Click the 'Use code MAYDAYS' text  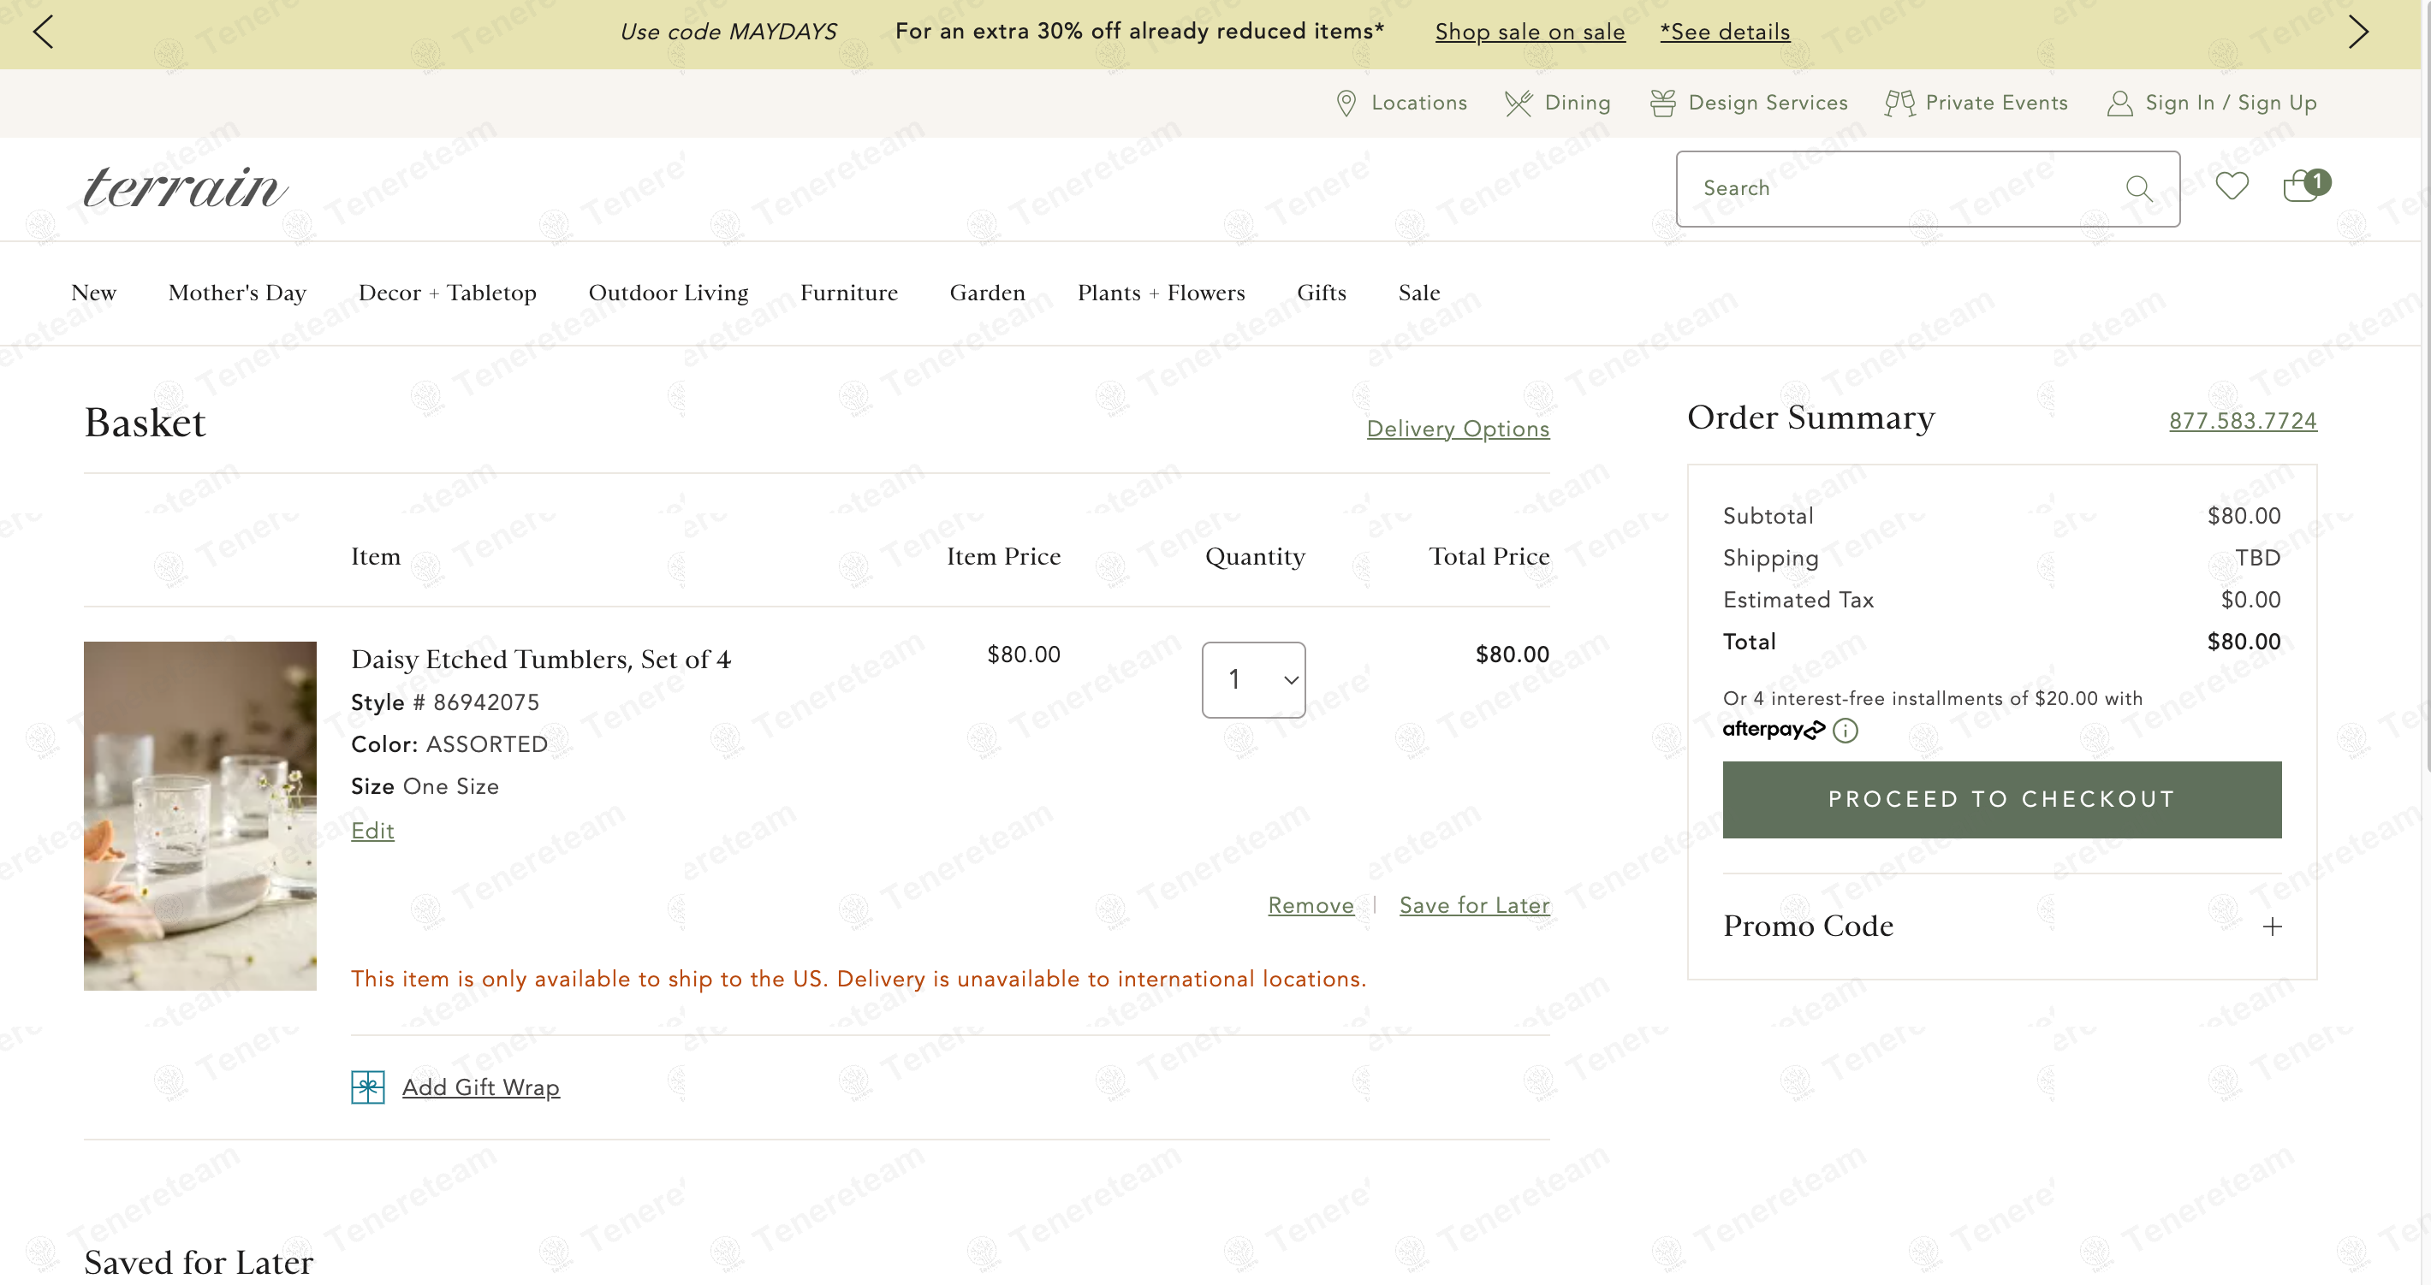coord(728,32)
